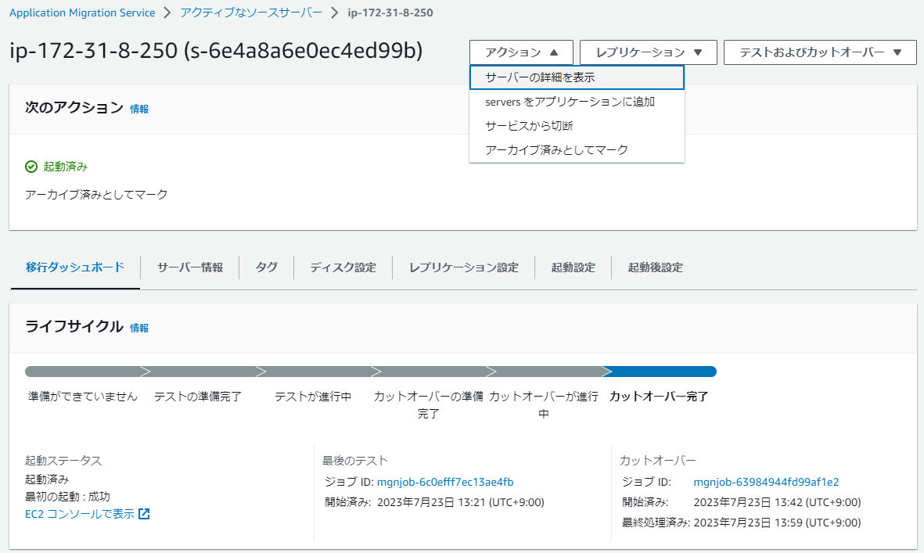Viewport: 924px width, 553px height.
Task: Open test job mgnjob-6c0efff7ec13ae4fb link
Action: point(445,483)
